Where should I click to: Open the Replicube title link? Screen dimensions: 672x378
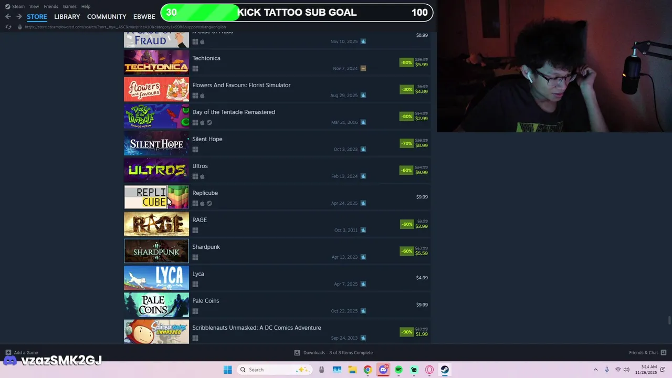[x=205, y=193]
